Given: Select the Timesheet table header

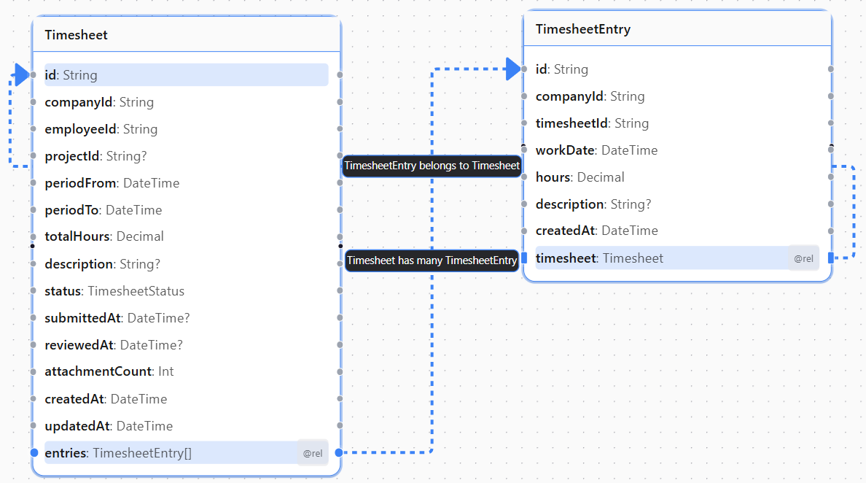Looking at the screenshot, I should (x=187, y=35).
